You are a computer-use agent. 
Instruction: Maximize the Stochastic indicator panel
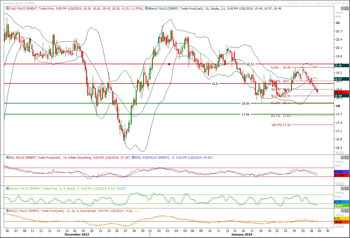click(x=343, y=189)
